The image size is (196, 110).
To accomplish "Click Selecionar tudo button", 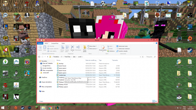I will [122, 46].
